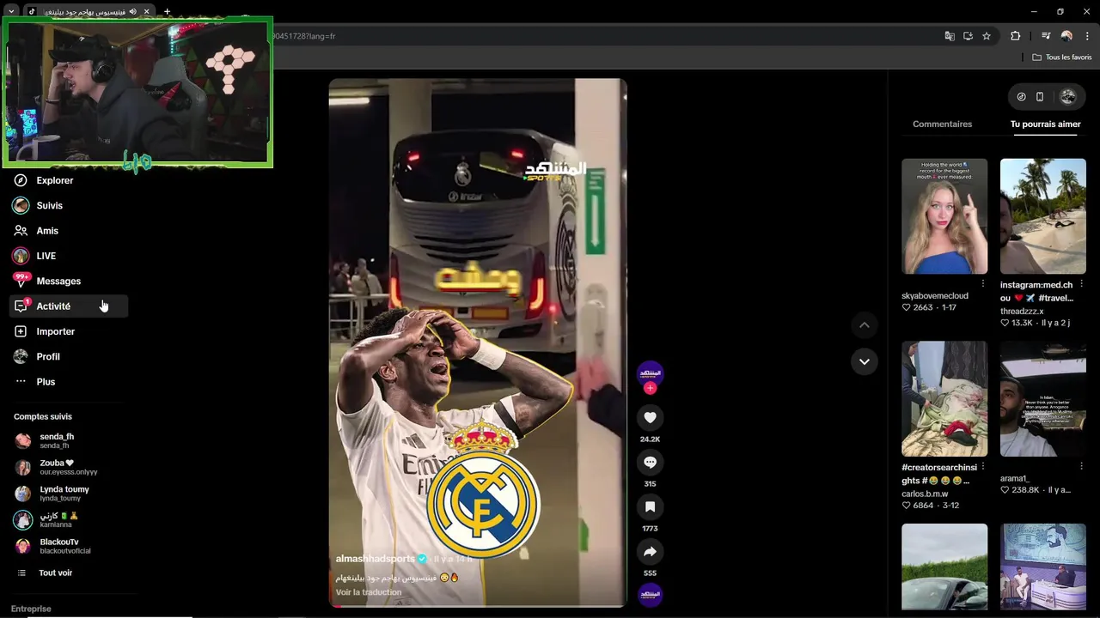Viewport: 1100px width, 618px height.
Task: Open the arama1_ video thumbnail
Action: [x=1043, y=399]
